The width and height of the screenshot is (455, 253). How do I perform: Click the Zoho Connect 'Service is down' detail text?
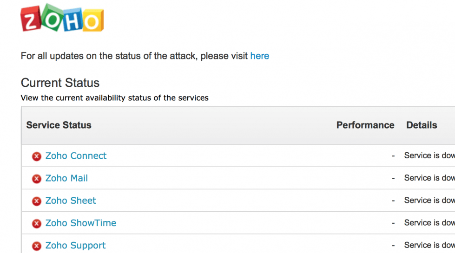pyautogui.click(x=429, y=156)
